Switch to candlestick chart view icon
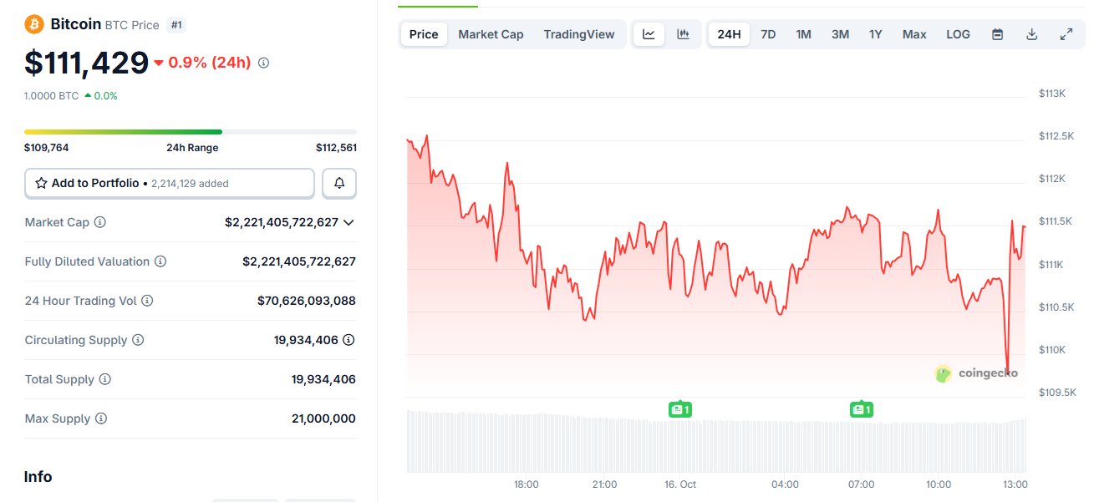The image size is (1099, 502). pyautogui.click(x=683, y=34)
